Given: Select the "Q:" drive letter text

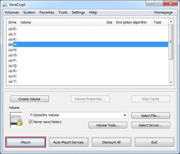Looking at the screenshot, I should [x=15, y=66].
